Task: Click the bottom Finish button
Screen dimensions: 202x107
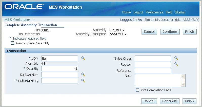Action: pos(189,101)
